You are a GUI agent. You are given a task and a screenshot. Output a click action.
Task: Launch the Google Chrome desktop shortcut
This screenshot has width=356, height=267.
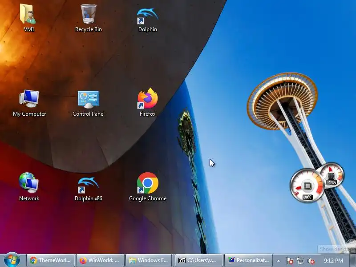pyautogui.click(x=148, y=187)
